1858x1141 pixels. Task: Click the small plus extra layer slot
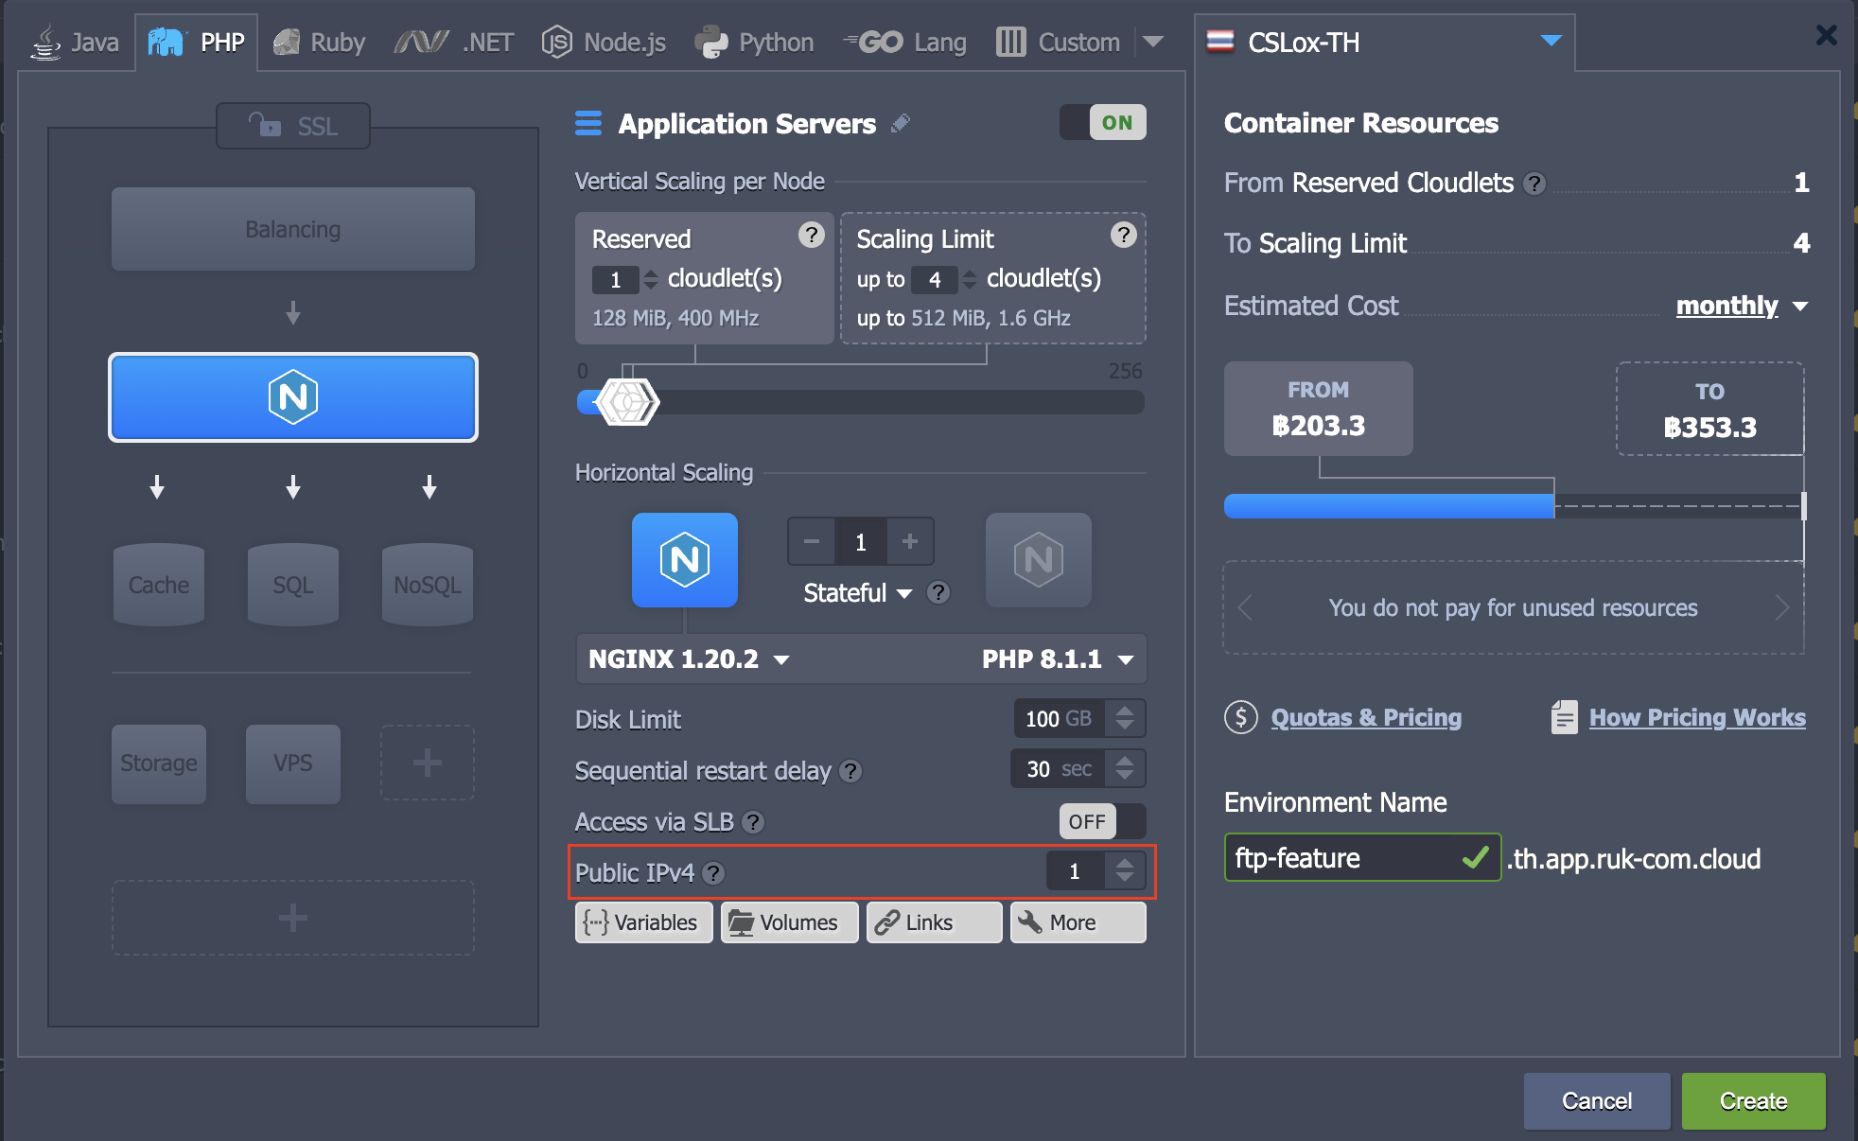(428, 763)
